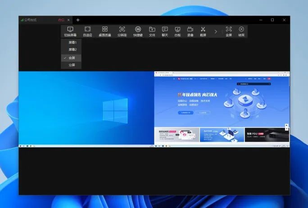The image size is (308, 208).
Task: Choose 屏幕2 from the screen menu
Action: (71, 50)
